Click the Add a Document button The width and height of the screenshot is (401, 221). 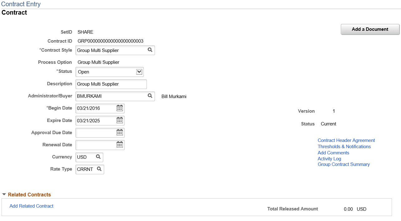point(370,29)
